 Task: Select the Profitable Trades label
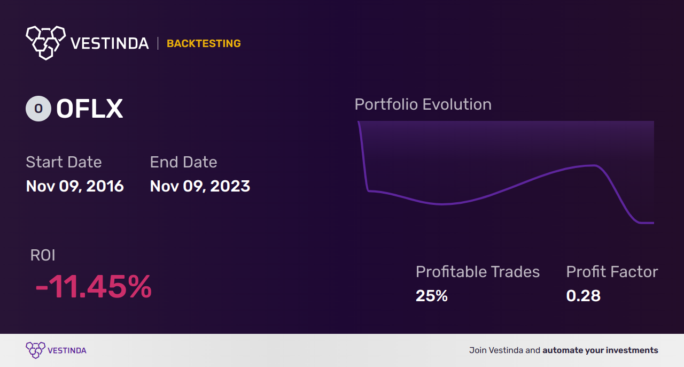tap(478, 272)
